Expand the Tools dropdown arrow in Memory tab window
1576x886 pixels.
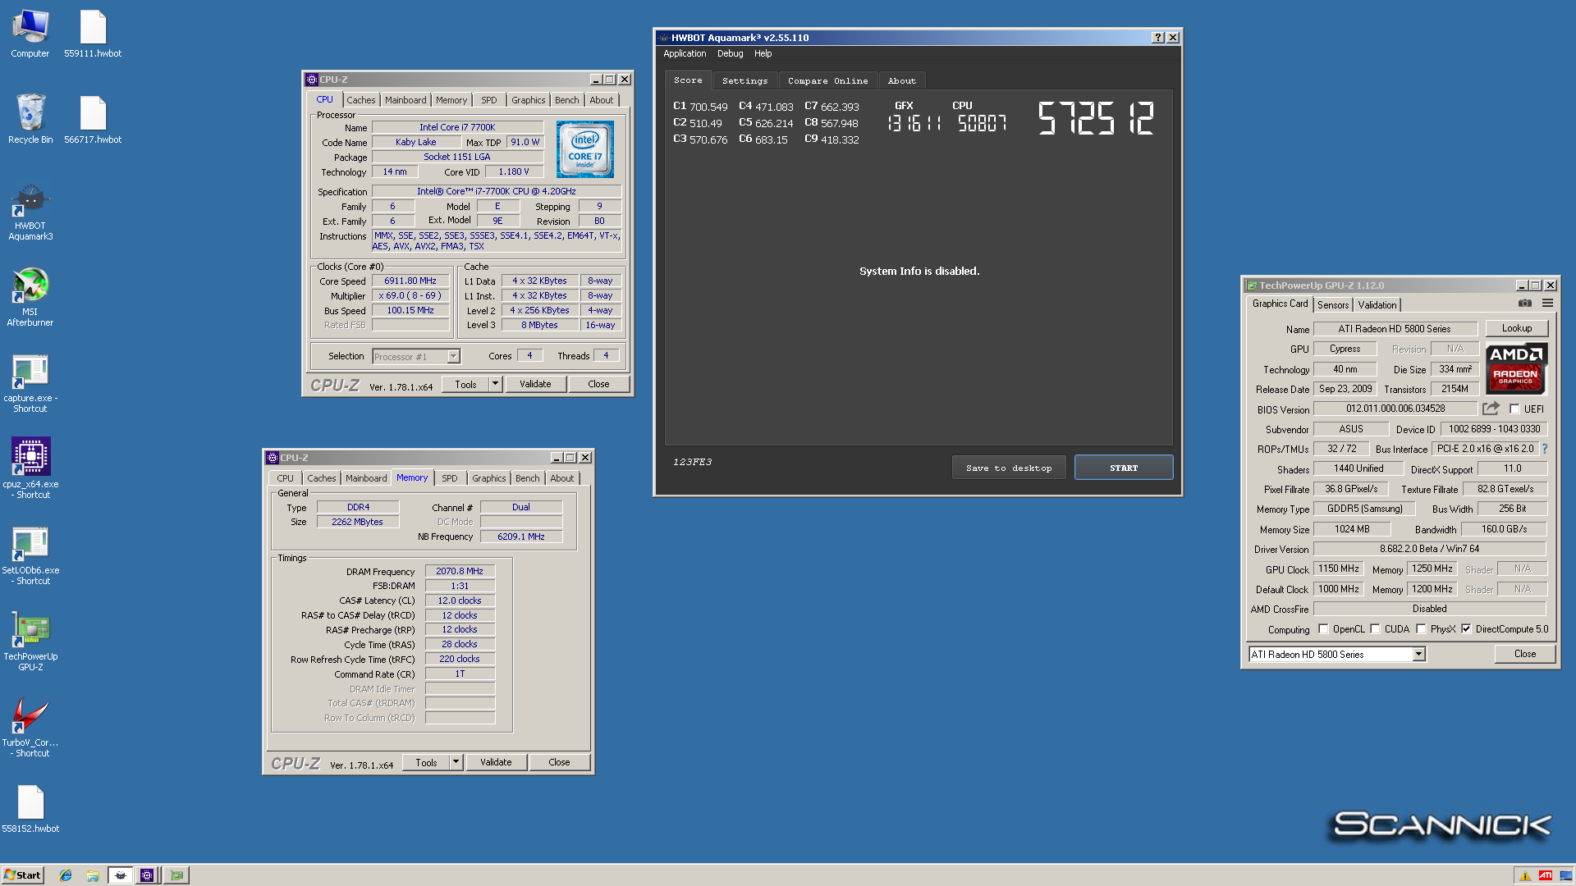click(456, 762)
